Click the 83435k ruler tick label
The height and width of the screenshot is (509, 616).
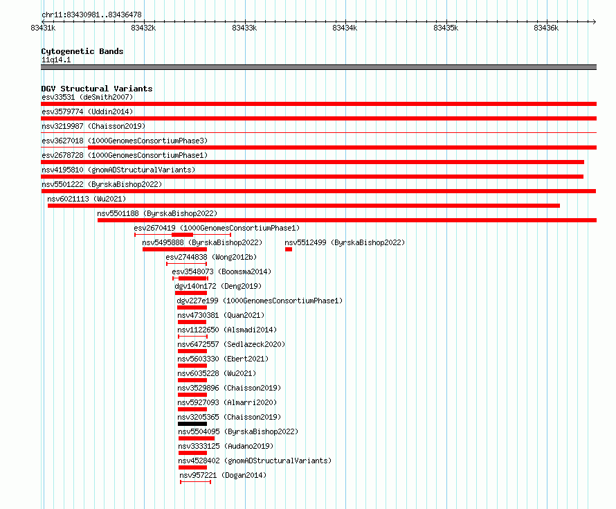tap(446, 28)
